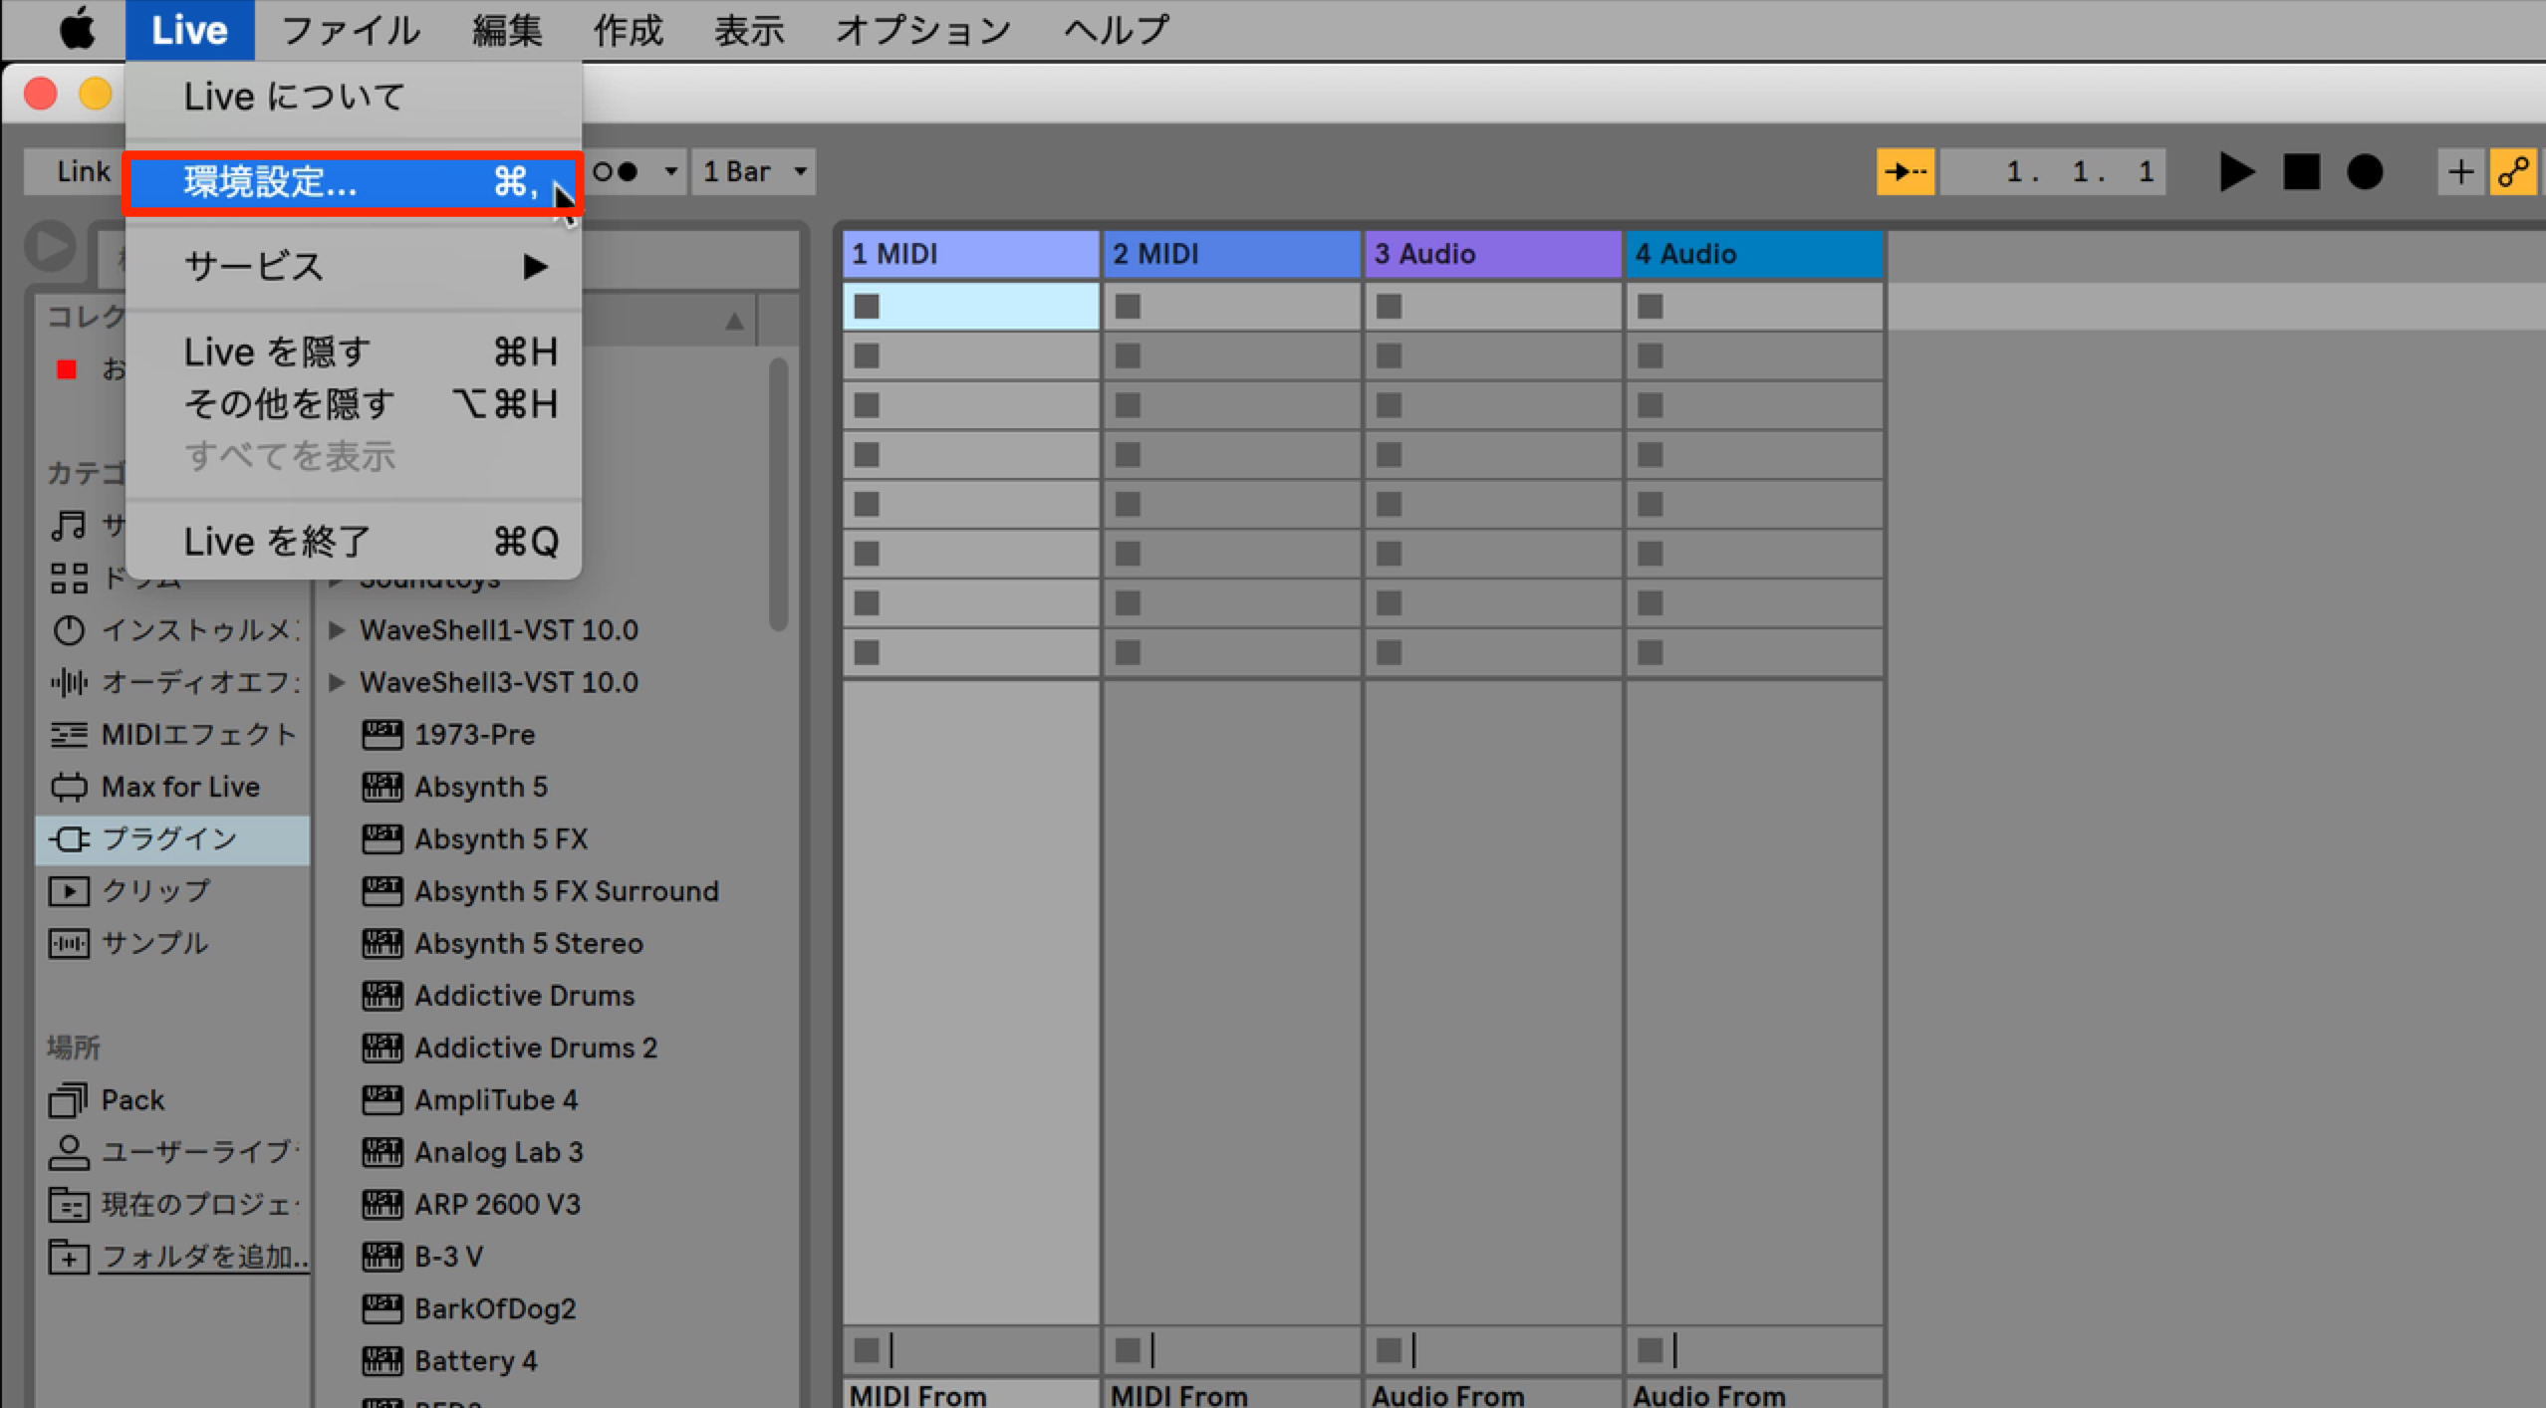Image resolution: width=2546 pixels, height=1408 pixels.
Task: Choose Live を終了 menu entry
Action: tap(354, 542)
